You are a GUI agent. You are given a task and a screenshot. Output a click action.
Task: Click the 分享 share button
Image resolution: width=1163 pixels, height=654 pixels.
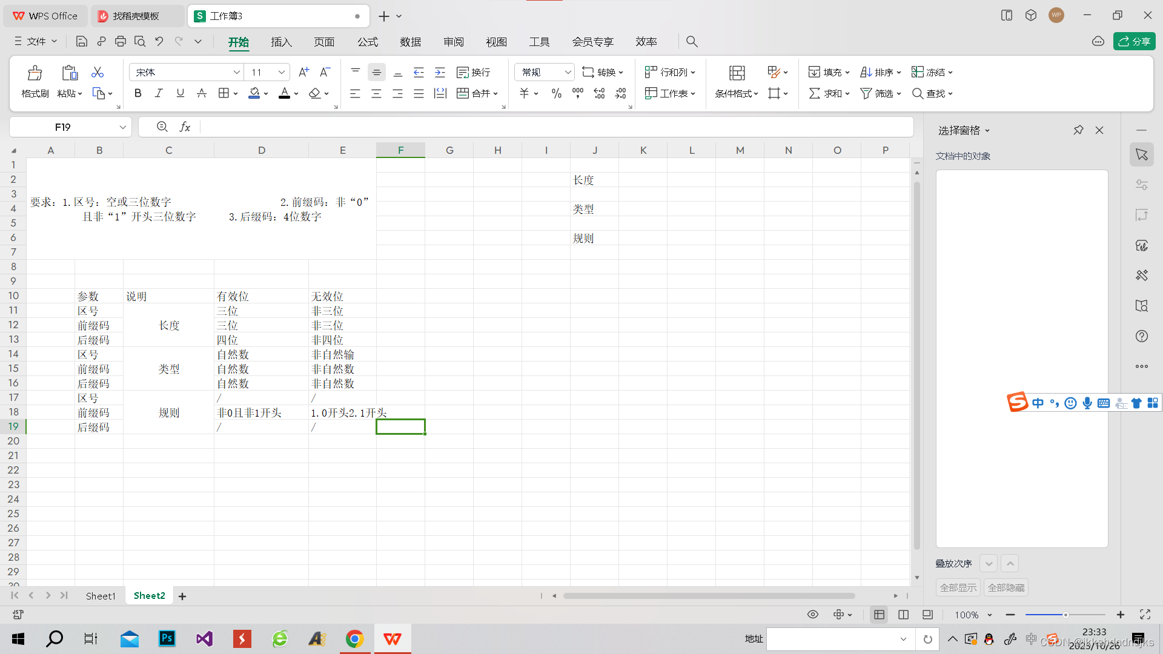point(1134,41)
